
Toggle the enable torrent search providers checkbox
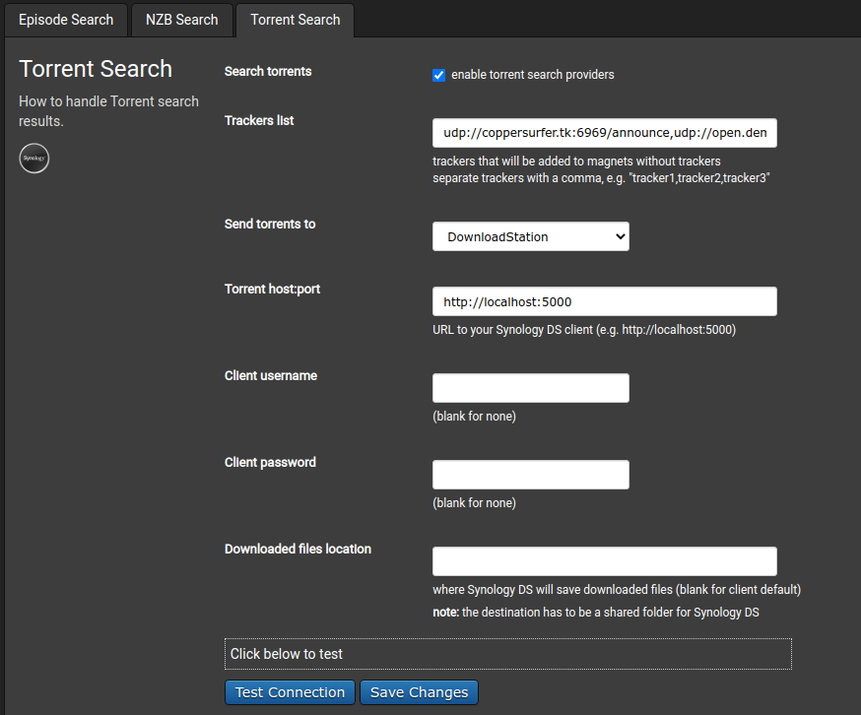tap(439, 75)
